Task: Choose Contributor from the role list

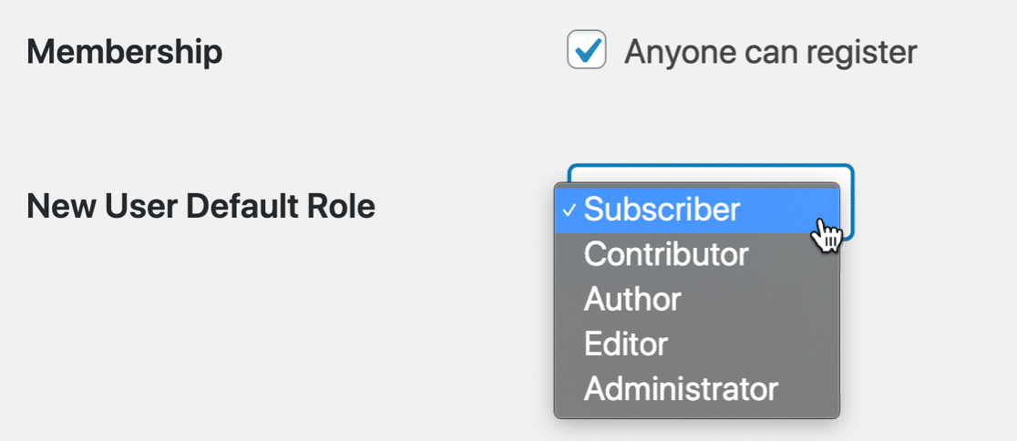Action: [x=665, y=254]
